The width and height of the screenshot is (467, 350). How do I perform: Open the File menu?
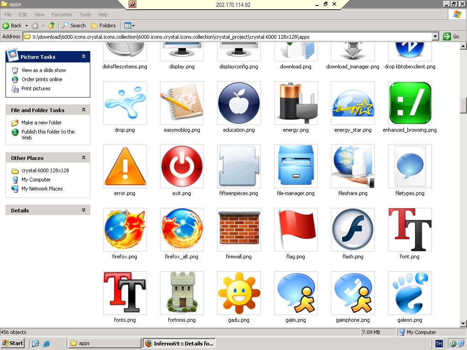8,15
